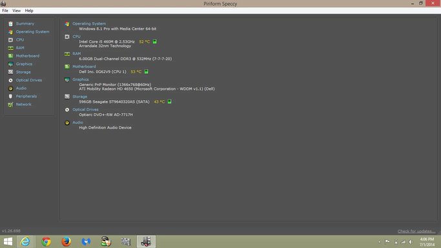Click 596GB Seagate drive text
Screen dimensions: 441x248
[x=114, y=102]
